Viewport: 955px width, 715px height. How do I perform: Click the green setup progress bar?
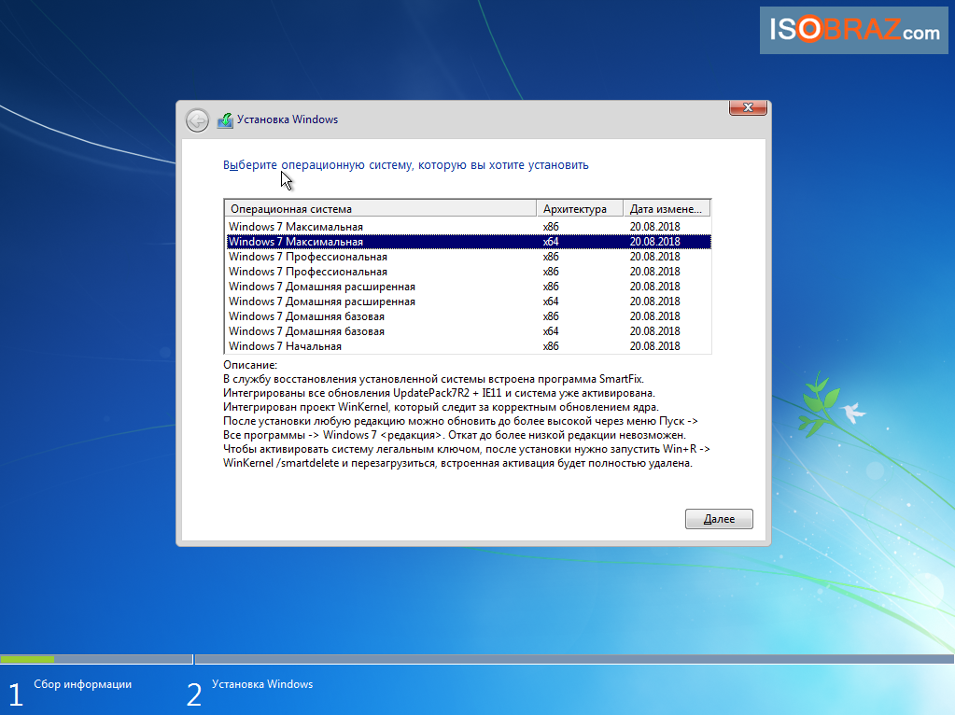[x=27, y=659]
